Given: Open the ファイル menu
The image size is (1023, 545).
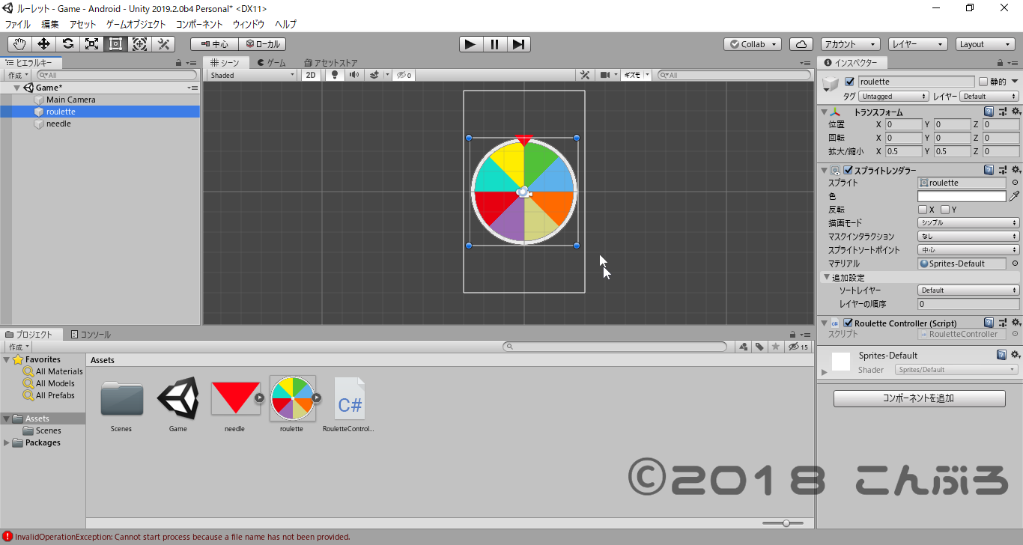Looking at the screenshot, I should pos(17,24).
